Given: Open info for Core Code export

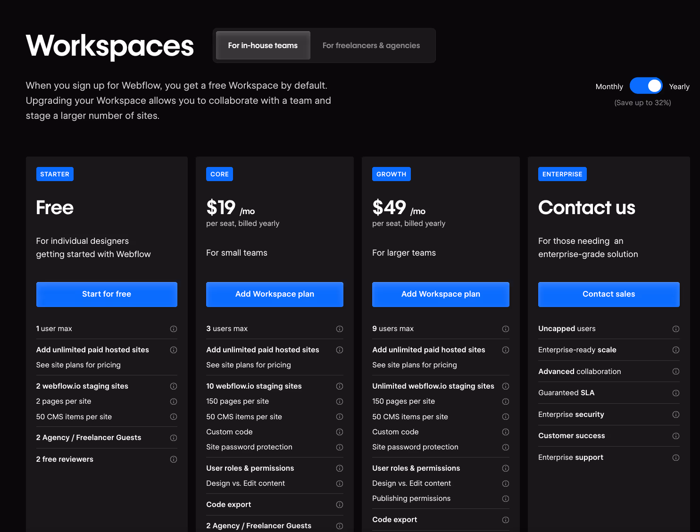Looking at the screenshot, I should click(340, 505).
